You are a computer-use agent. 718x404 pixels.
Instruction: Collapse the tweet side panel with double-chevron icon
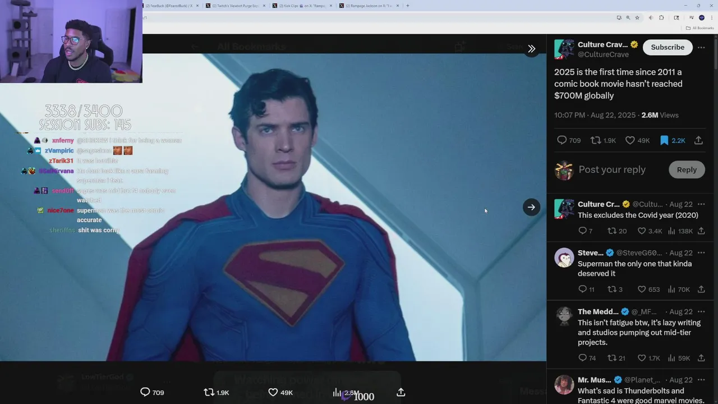531,49
